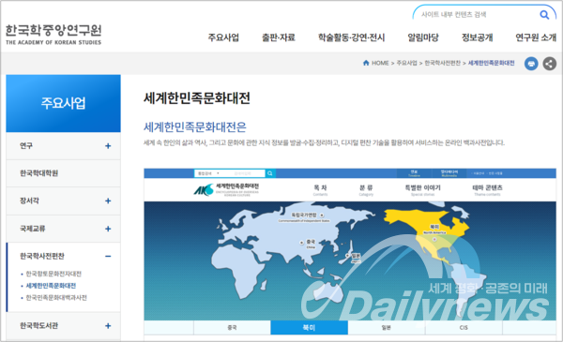The image size is (563, 342).
Task: Open the 출판·자료 top menu
Action: pos(279,37)
